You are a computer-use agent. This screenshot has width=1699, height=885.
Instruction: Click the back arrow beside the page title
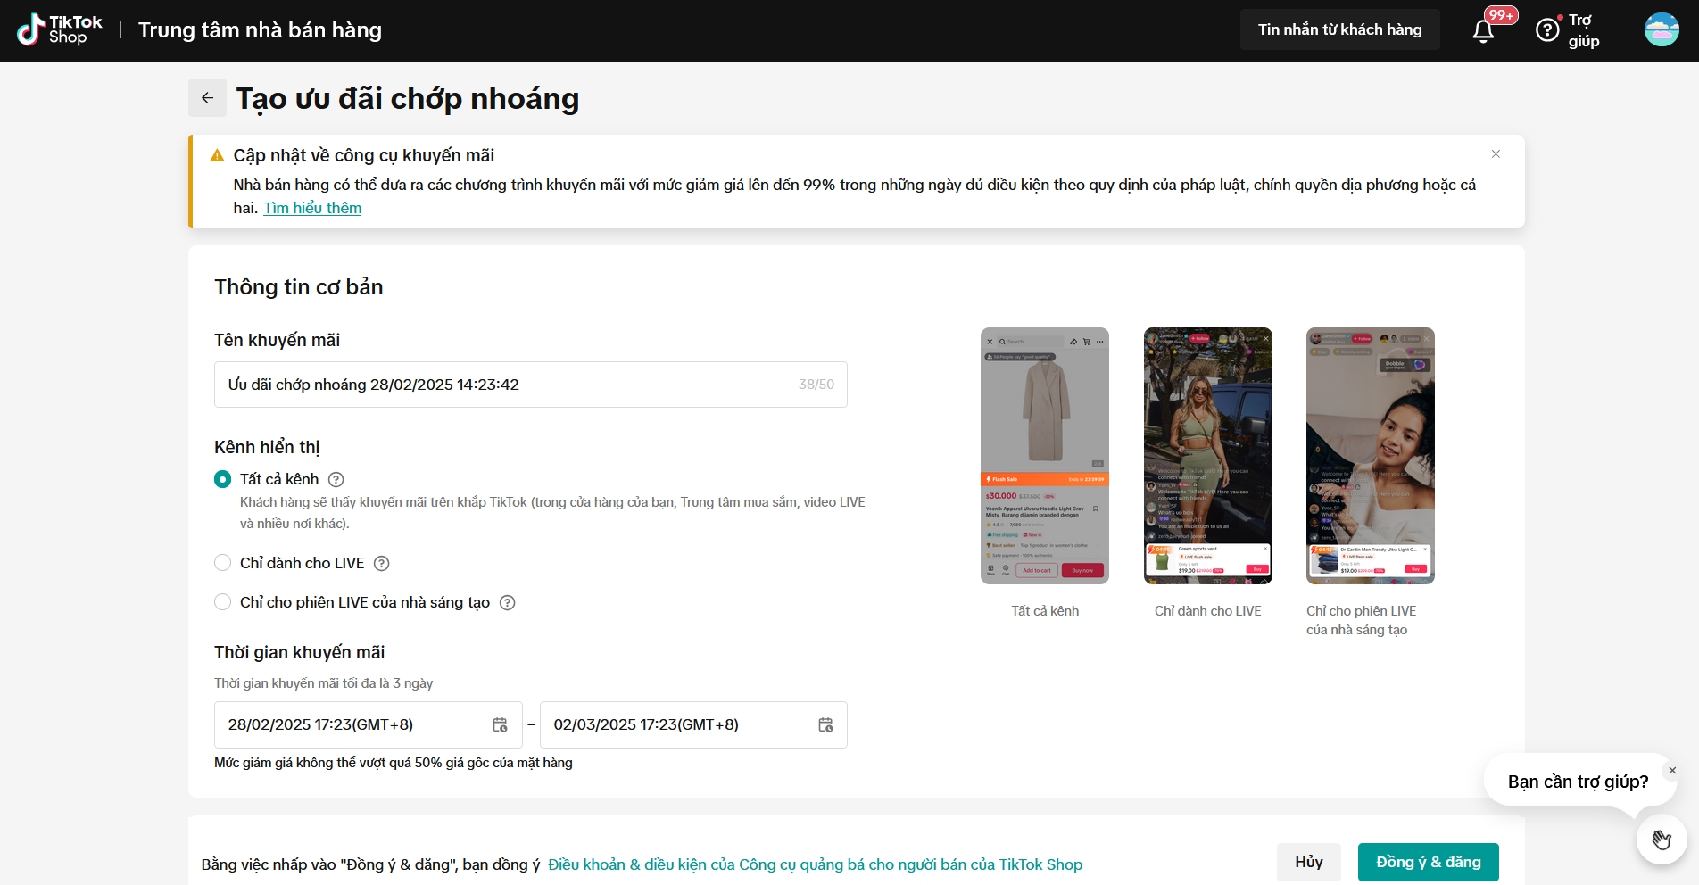[207, 98]
